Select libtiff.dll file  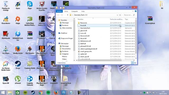tap(83, 44)
